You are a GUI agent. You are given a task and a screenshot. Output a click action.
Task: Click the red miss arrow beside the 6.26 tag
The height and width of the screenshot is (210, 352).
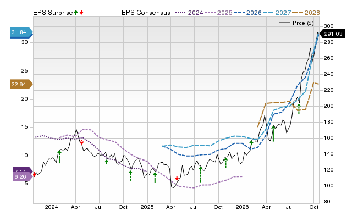click(34, 174)
